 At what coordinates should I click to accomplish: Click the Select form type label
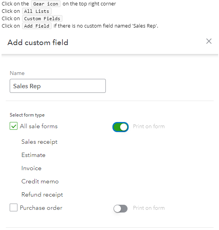(x=27, y=115)
